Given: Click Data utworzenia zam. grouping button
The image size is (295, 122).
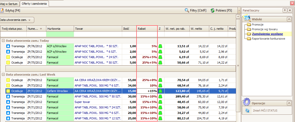Looking at the screenshot, I should tap(16, 20).
